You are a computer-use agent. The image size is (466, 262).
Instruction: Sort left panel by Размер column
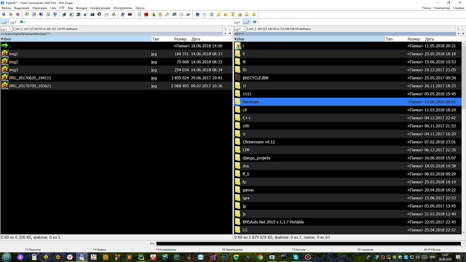pyautogui.click(x=181, y=39)
